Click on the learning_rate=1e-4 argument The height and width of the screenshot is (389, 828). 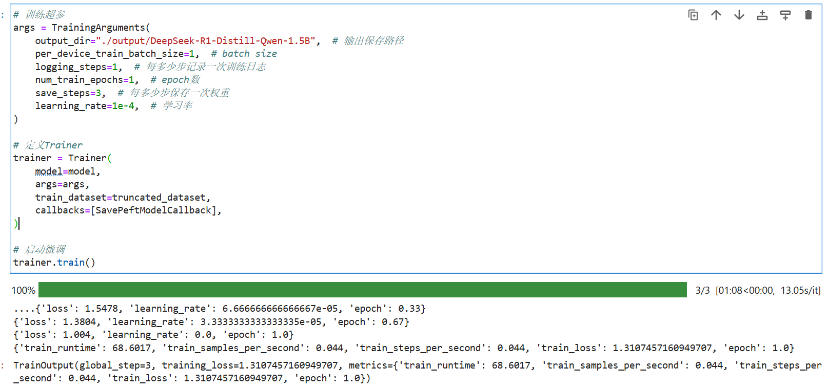pos(85,106)
